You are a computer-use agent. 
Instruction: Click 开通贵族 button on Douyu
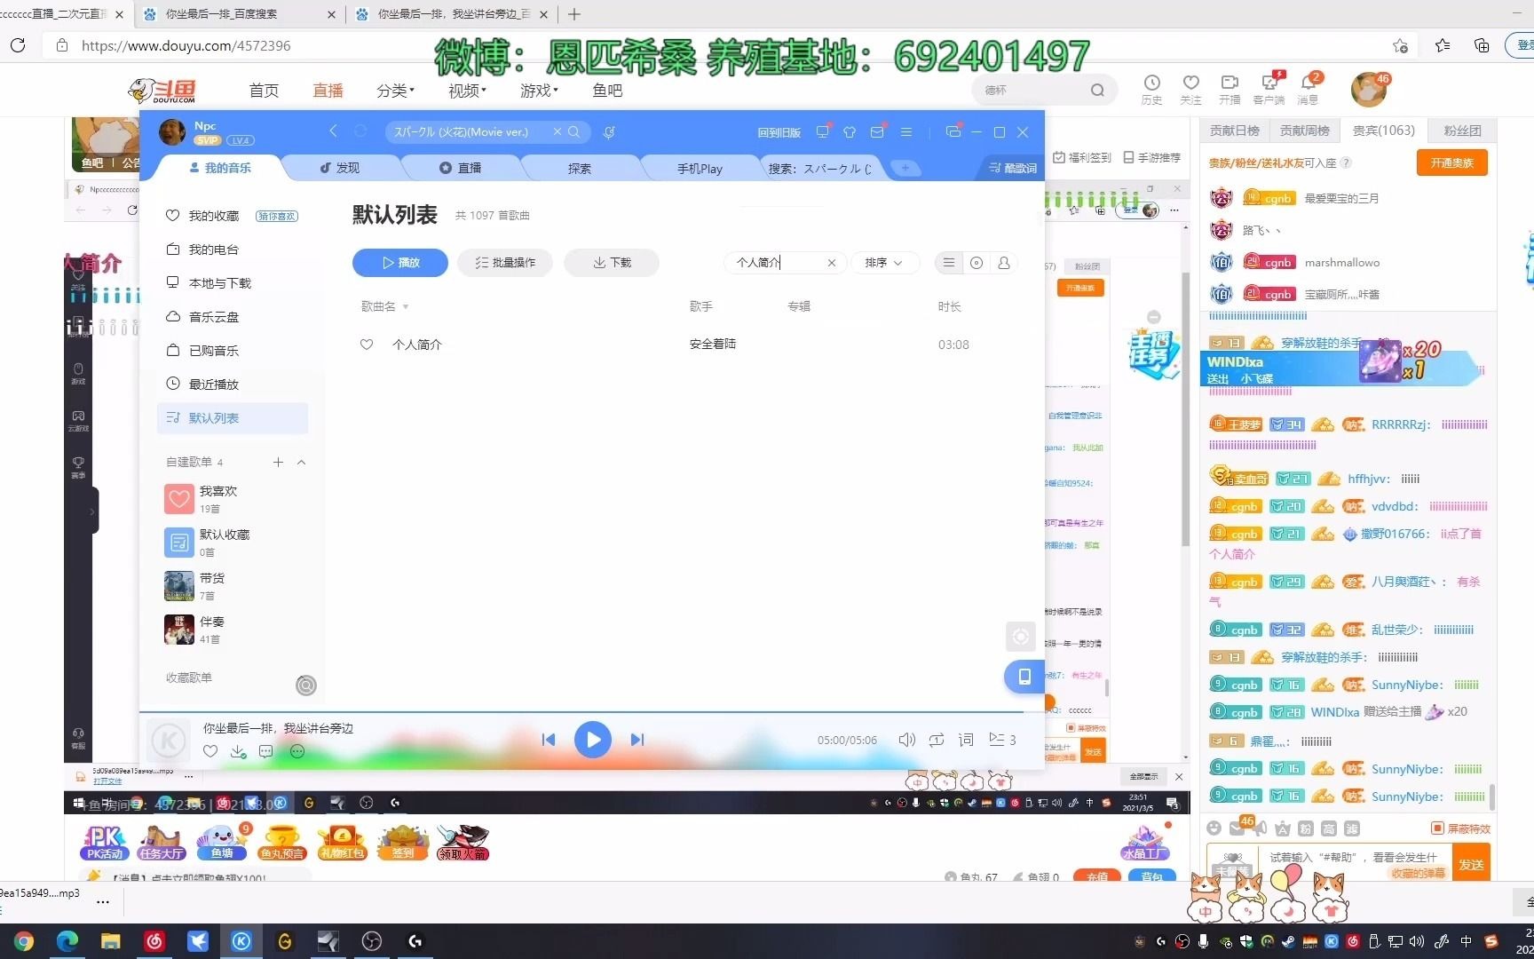(1451, 162)
